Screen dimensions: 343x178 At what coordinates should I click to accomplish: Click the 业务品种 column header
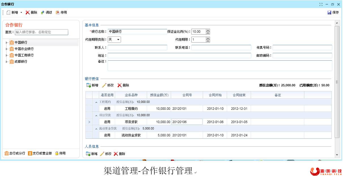(131, 95)
